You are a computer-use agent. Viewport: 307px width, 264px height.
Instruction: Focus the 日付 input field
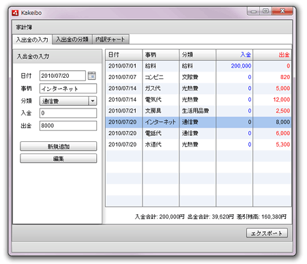coord(63,76)
